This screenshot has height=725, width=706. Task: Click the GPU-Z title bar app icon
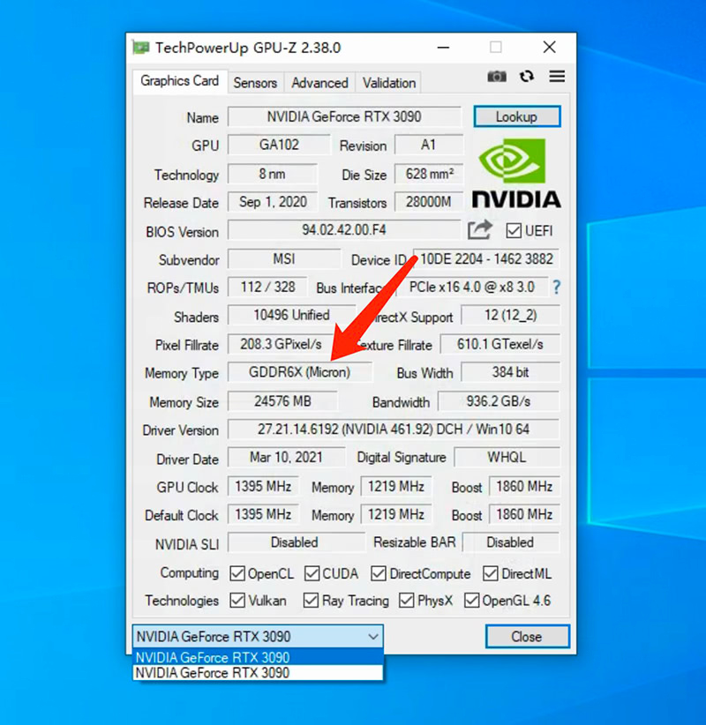point(141,48)
